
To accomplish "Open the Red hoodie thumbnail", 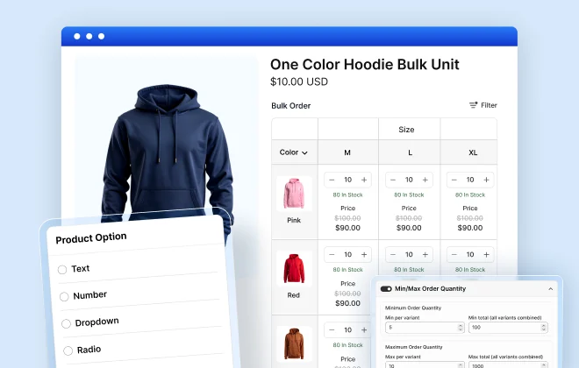I will tap(294, 268).
